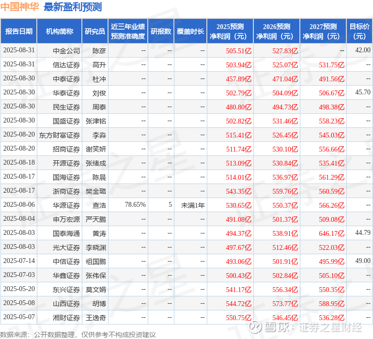Select analyst name 谢笑妍
This screenshot has width=373, height=339.
(x=96, y=149)
